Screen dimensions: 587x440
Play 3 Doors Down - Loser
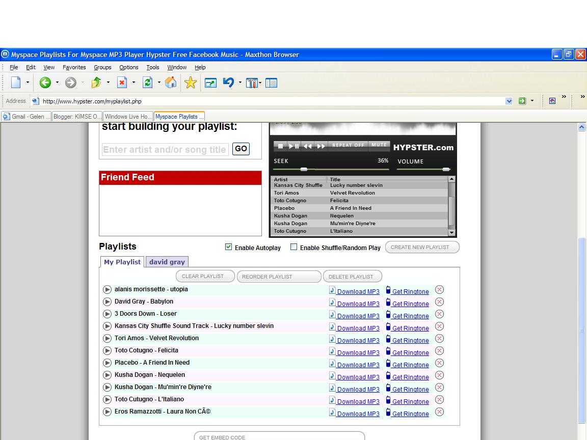tap(107, 314)
